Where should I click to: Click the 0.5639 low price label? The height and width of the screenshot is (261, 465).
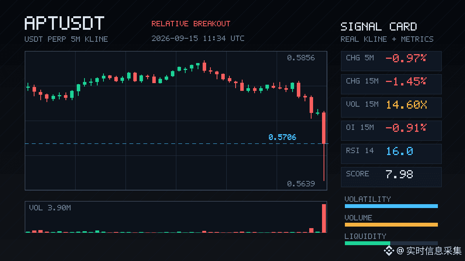pos(301,184)
